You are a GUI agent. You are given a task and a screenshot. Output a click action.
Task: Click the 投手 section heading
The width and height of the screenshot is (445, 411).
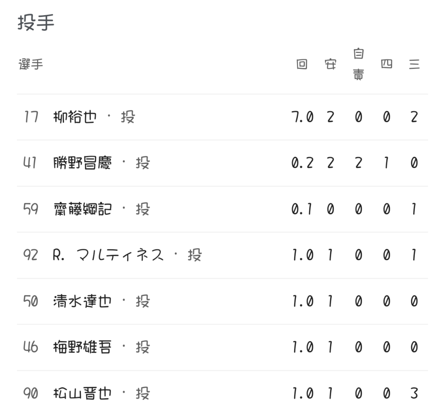tap(36, 23)
